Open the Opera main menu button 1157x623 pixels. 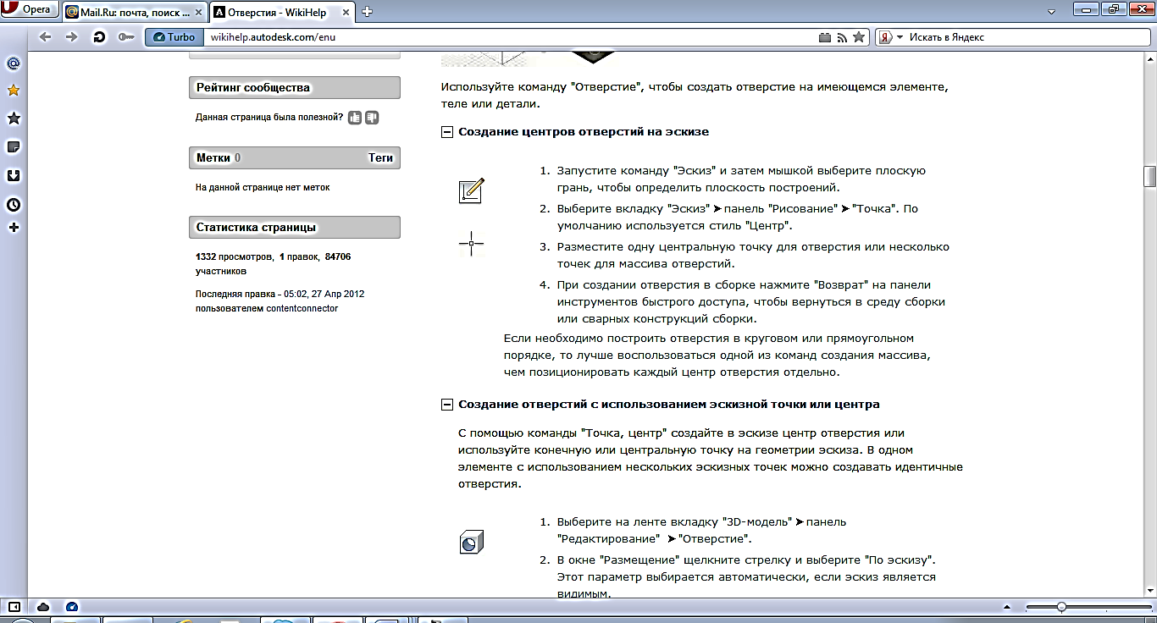point(30,10)
